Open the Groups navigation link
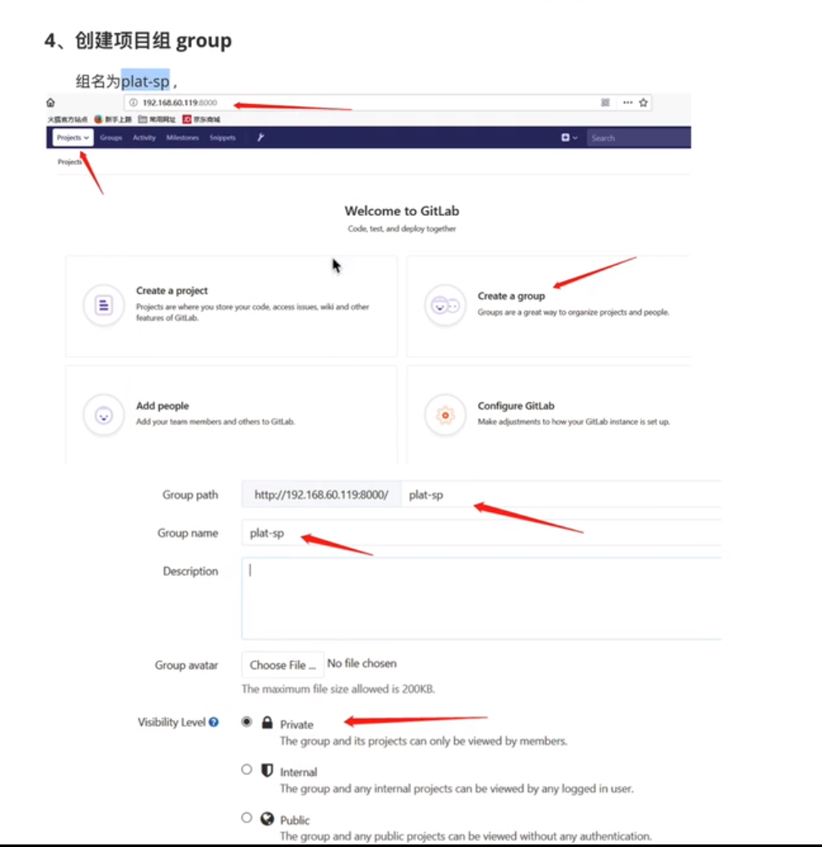The width and height of the screenshot is (822, 847). (x=110, y=137)
